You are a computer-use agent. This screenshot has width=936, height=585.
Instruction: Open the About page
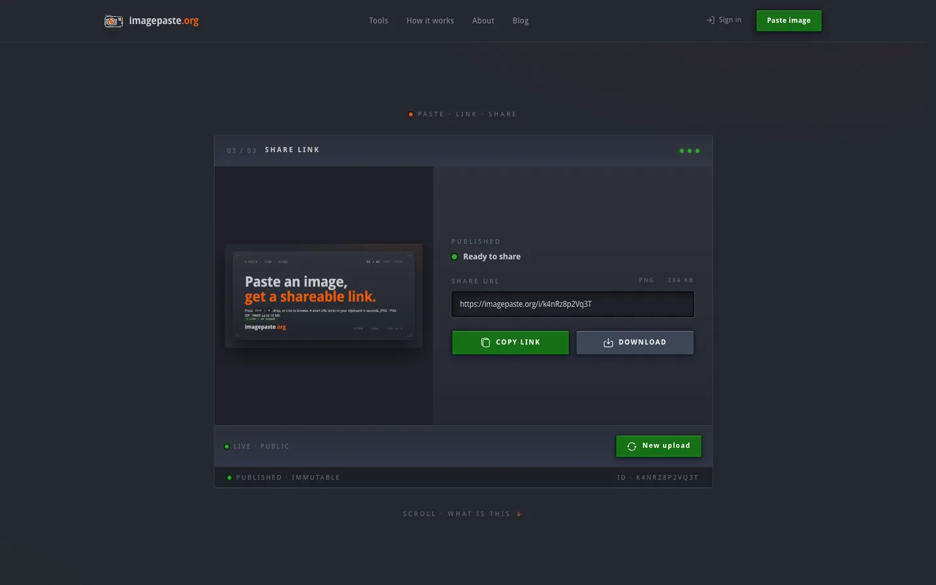(x=483, y=21)
